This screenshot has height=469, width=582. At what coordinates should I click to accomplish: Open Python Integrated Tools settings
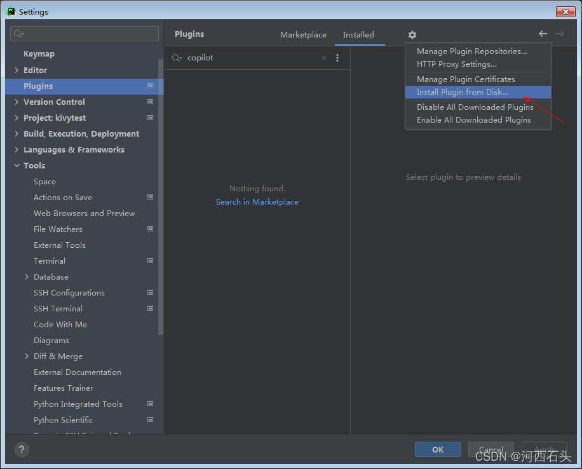coord(78,404)
